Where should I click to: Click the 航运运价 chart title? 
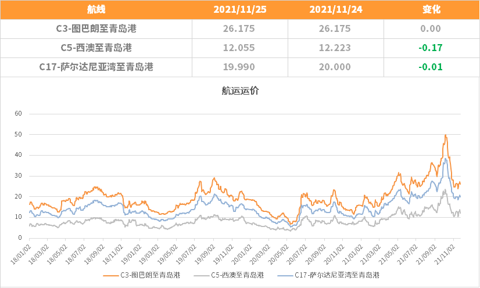(240, 90)
